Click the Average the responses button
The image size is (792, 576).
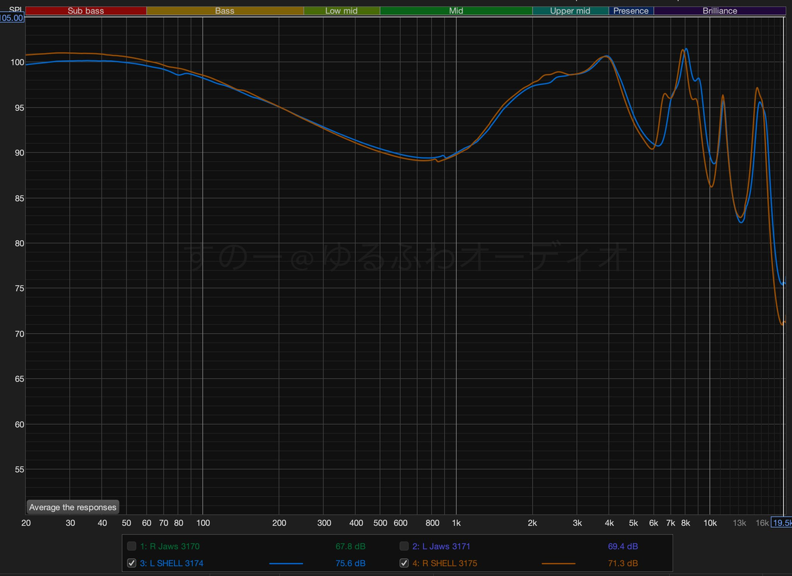[73, 507]
